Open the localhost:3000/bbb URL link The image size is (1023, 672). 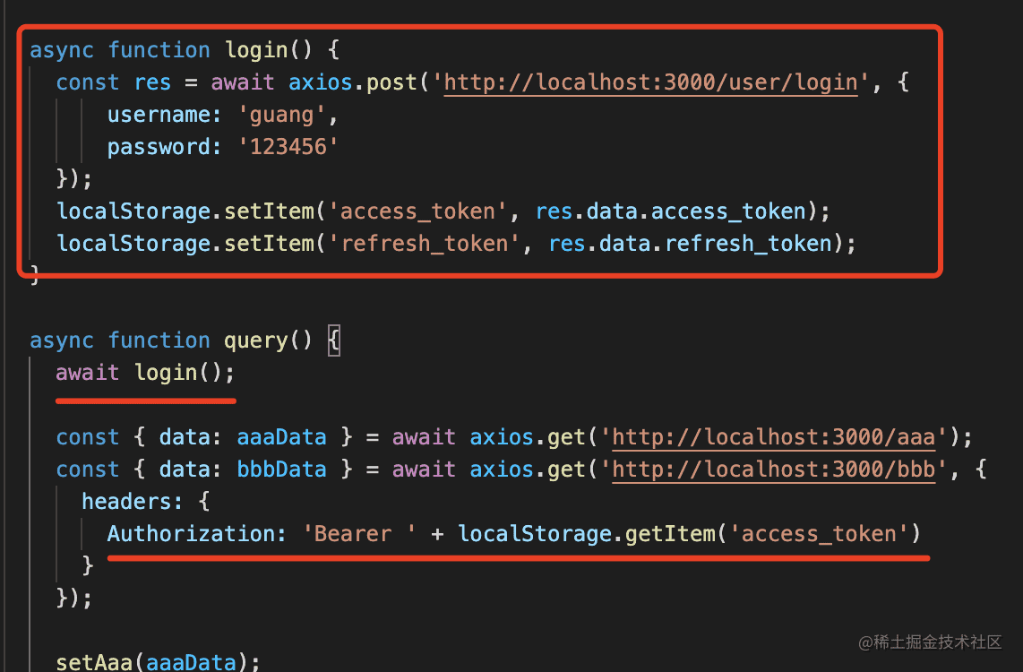pyautogui.click(x=774, y=470)
